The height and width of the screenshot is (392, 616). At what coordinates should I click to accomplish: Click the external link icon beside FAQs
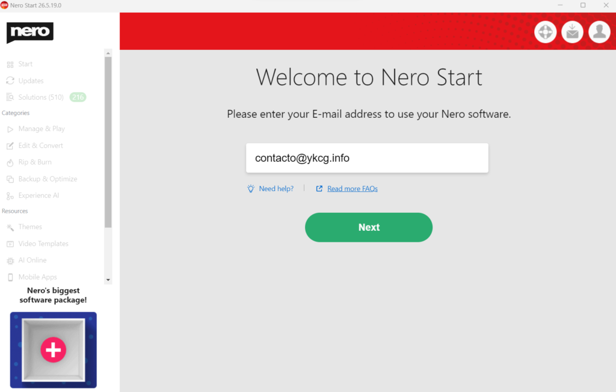pos(319,189)
